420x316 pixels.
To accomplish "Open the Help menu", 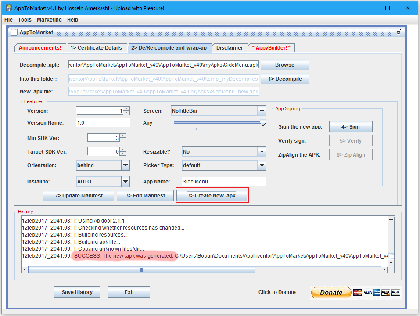I will (72, 20).
